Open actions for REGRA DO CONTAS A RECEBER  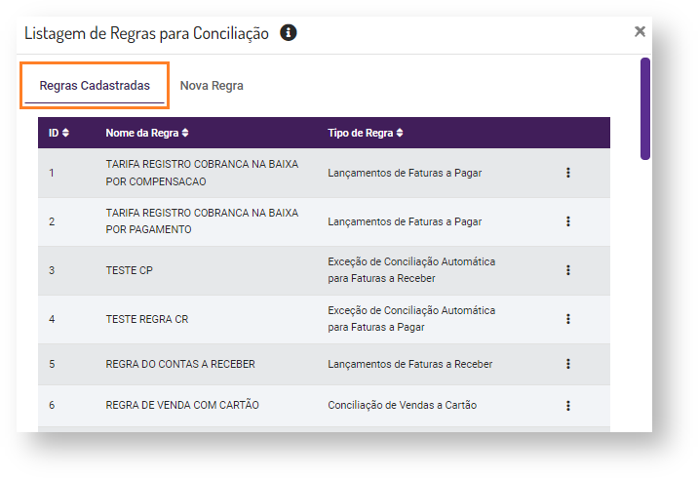(x=567, y=364)
